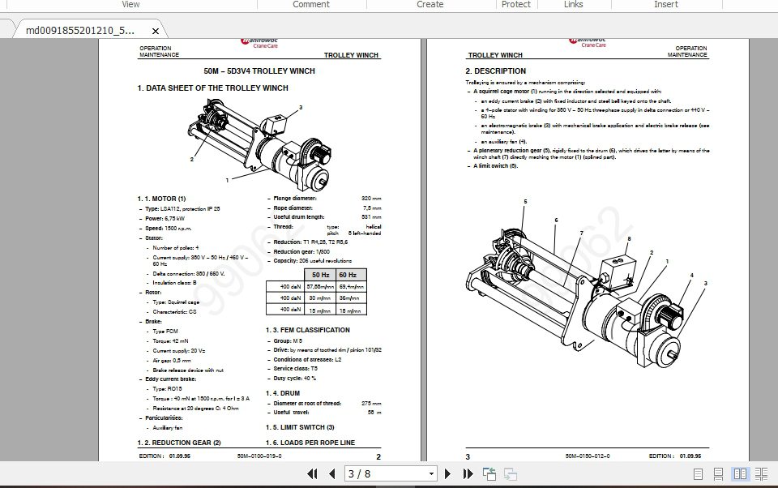Open the Links menu
This screenshot has height=488, width=778.
[x=573, y=4]
